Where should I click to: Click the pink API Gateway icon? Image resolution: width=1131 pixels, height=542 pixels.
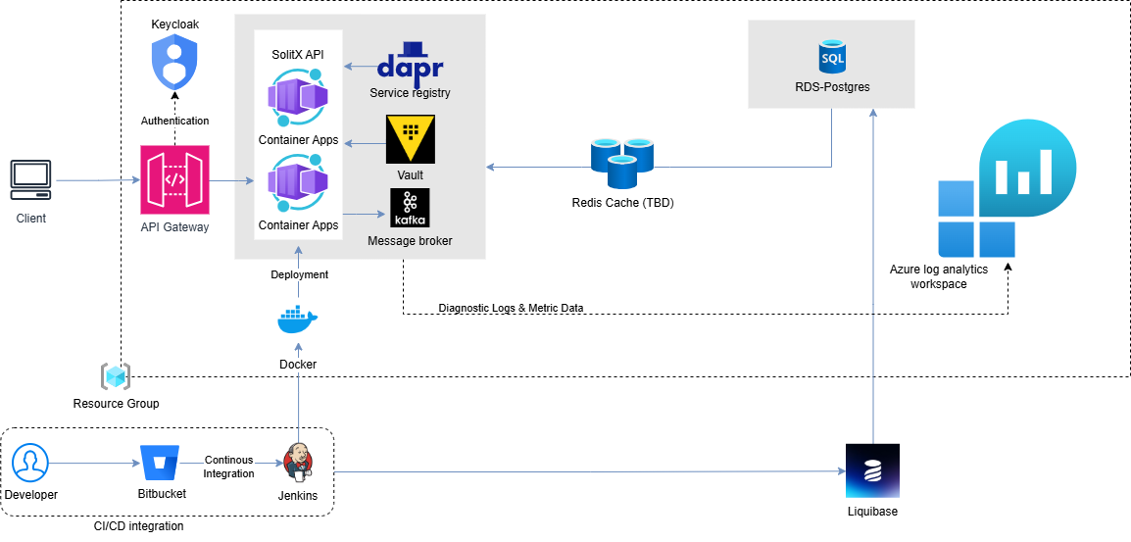[175, 180]
